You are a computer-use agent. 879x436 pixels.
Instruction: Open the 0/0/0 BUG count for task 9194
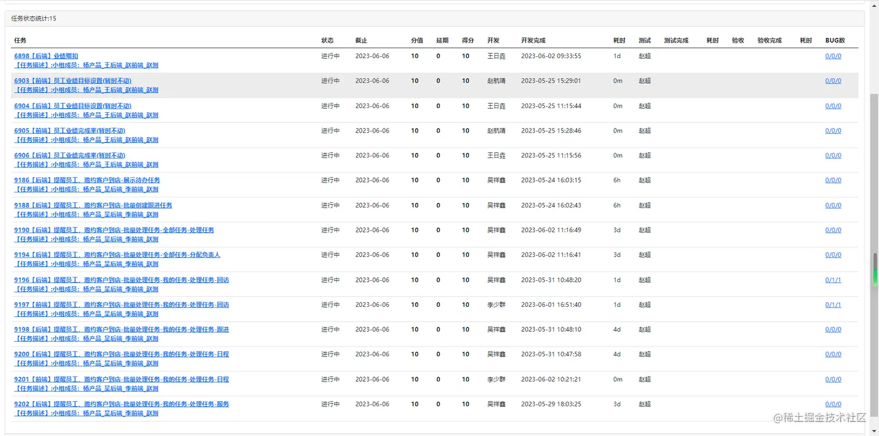(x=833, y=255)
